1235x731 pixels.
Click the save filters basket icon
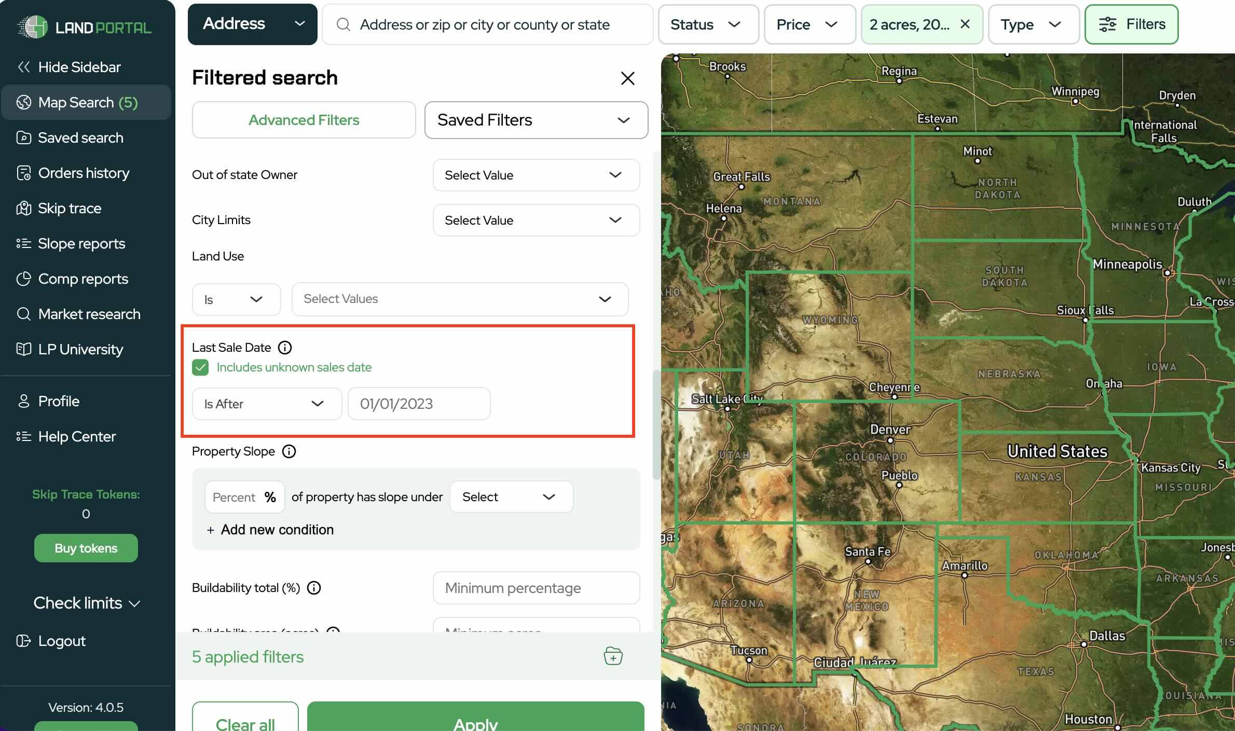[613, 656]
